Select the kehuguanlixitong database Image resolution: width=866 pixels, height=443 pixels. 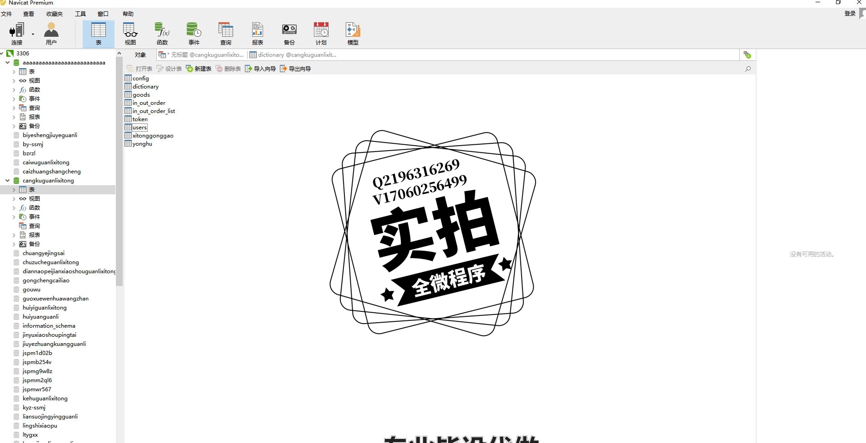pos(45,399)
